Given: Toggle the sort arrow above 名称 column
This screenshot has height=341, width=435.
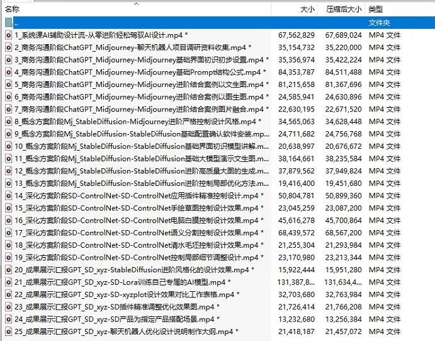Looking at the screenshot, I should pyautogui.click(x=137, y=4).
